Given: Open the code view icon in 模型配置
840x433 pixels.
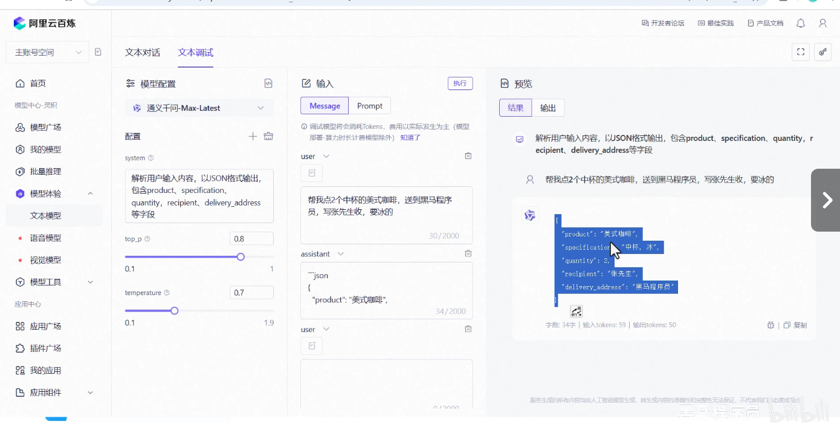Looking at the screenshot, I should coord(268,83).
